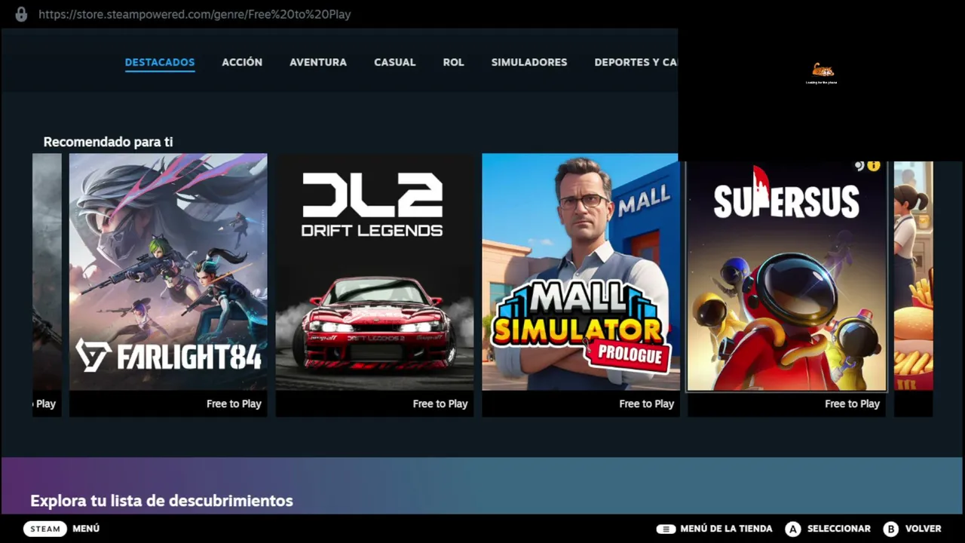
Task: Click the SELECCIONAR label in footer
Action: [839, 529]
